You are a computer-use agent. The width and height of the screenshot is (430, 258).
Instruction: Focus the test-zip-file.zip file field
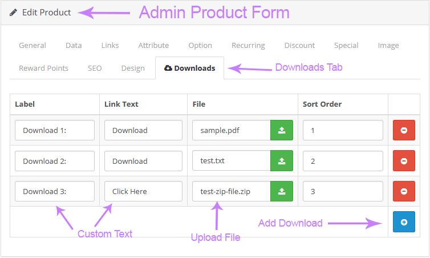232,191
